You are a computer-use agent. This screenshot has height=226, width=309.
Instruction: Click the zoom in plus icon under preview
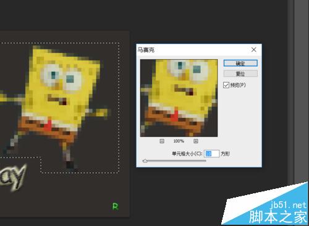click(196, 141)
